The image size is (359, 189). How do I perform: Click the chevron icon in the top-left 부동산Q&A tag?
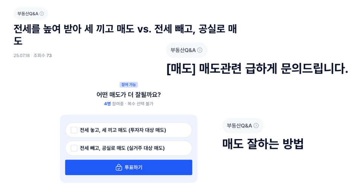click(42, 14)
